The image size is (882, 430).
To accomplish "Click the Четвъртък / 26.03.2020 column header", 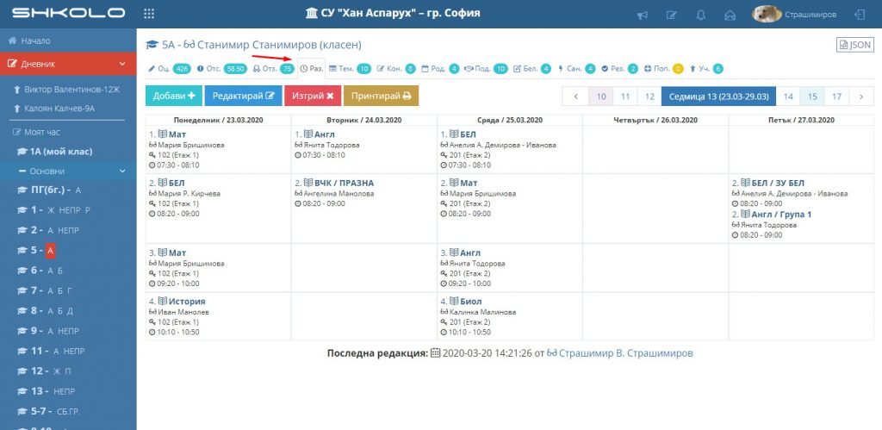I will coord(655,120).
